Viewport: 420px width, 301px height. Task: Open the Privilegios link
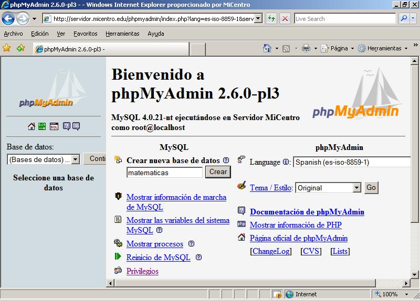coord(142,271)
